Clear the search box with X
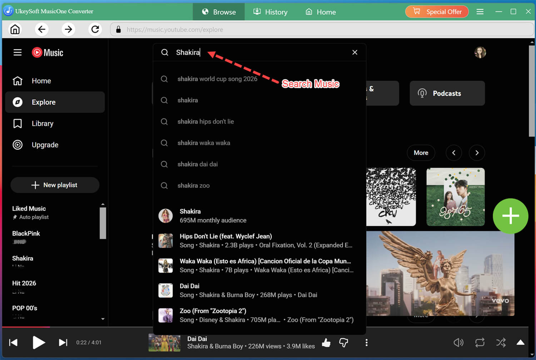Screen dimensions: 536x360 coord(355,52)
